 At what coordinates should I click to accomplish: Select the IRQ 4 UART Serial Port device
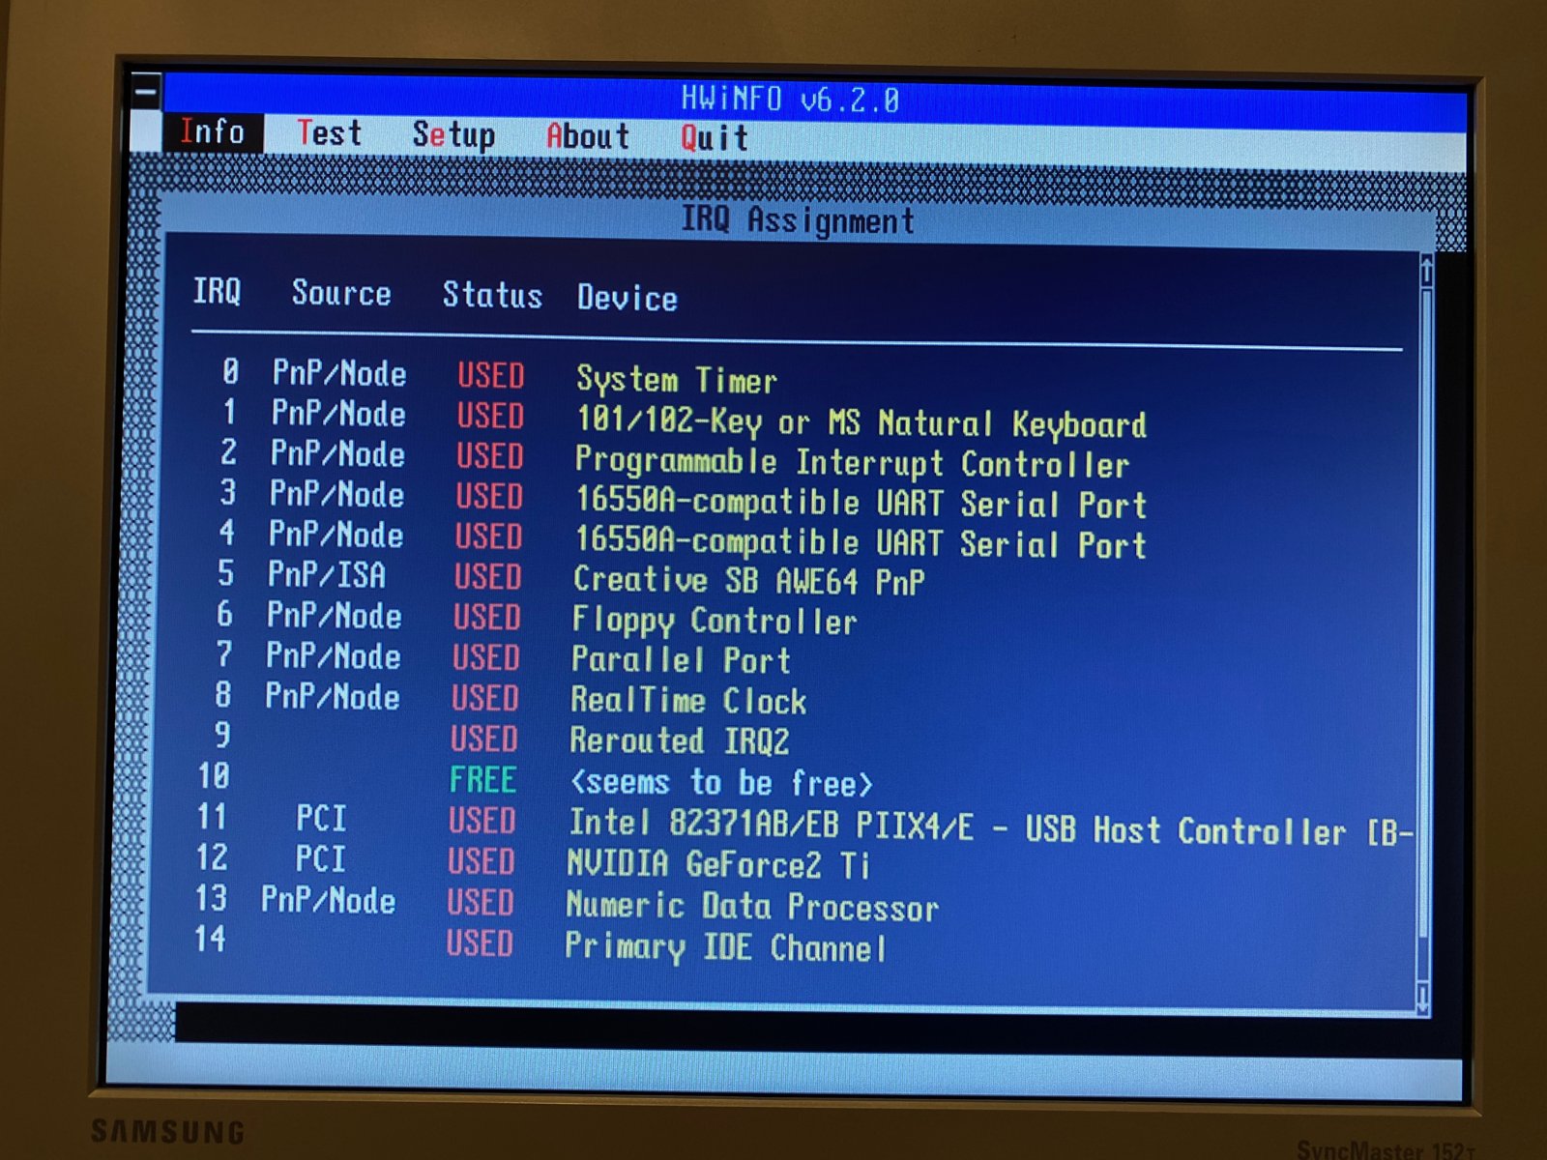point(861,542)
